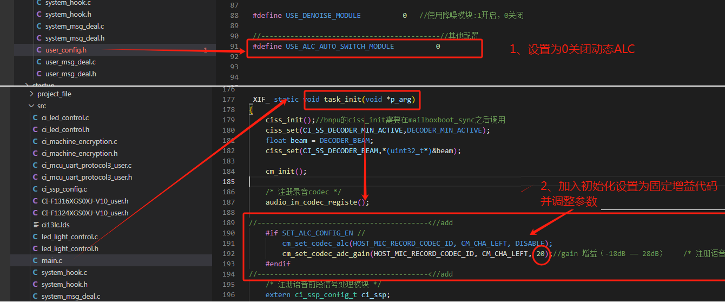Click the task_init function name
The image size is (725, 302).
tap(342, 99)
